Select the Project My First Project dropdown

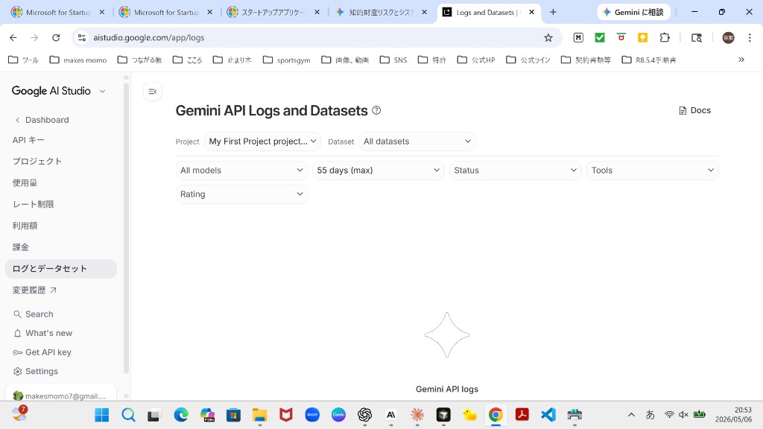(x=262, y=142)
